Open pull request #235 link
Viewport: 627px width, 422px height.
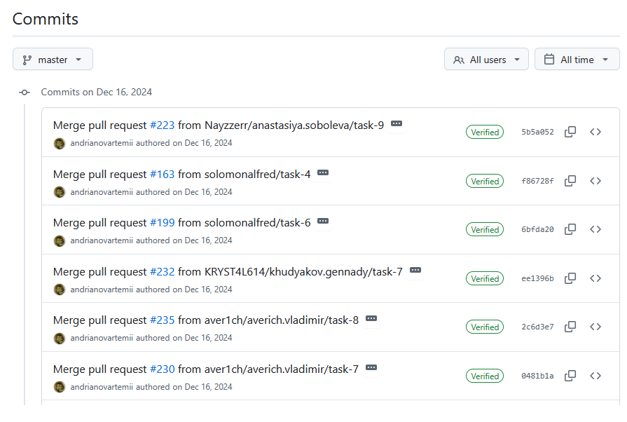click(x=162, y=320)
